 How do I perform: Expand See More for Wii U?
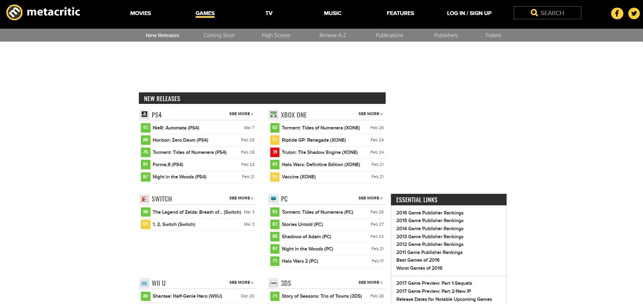pyautogui.click(x=241, y=282)
